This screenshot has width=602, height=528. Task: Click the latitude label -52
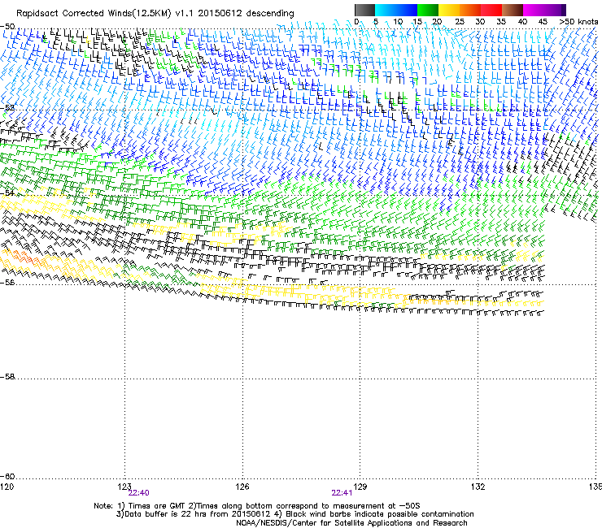(x=7, y=108)
